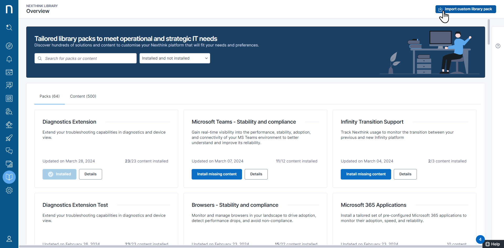Image resolution: width=504 pixels, height=248 pixels.
Task: Open the user account icon
Action: [x=9, y=239]
